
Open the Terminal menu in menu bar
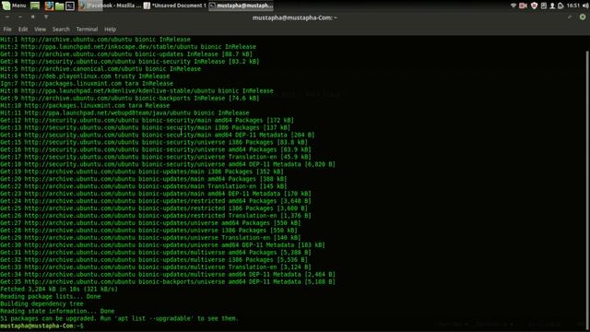[87, 29]
